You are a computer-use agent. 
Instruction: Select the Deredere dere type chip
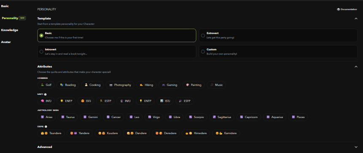pos(165,133)
